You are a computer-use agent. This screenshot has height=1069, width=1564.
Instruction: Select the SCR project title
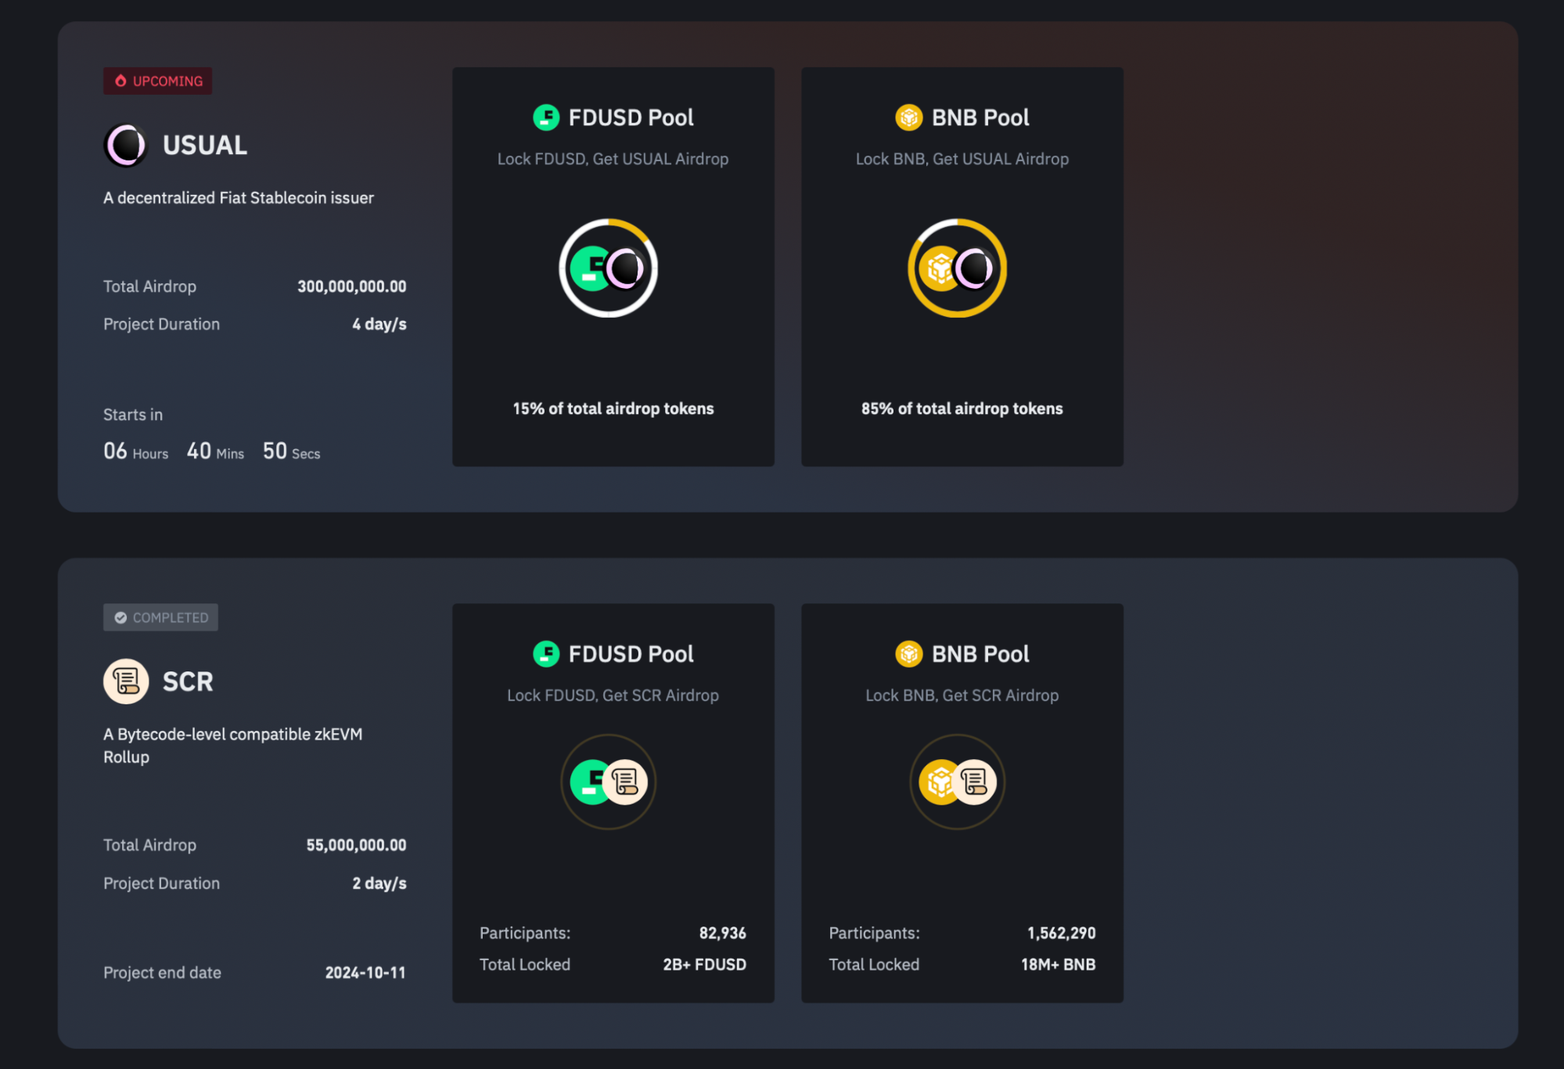(x=188, y=682)
